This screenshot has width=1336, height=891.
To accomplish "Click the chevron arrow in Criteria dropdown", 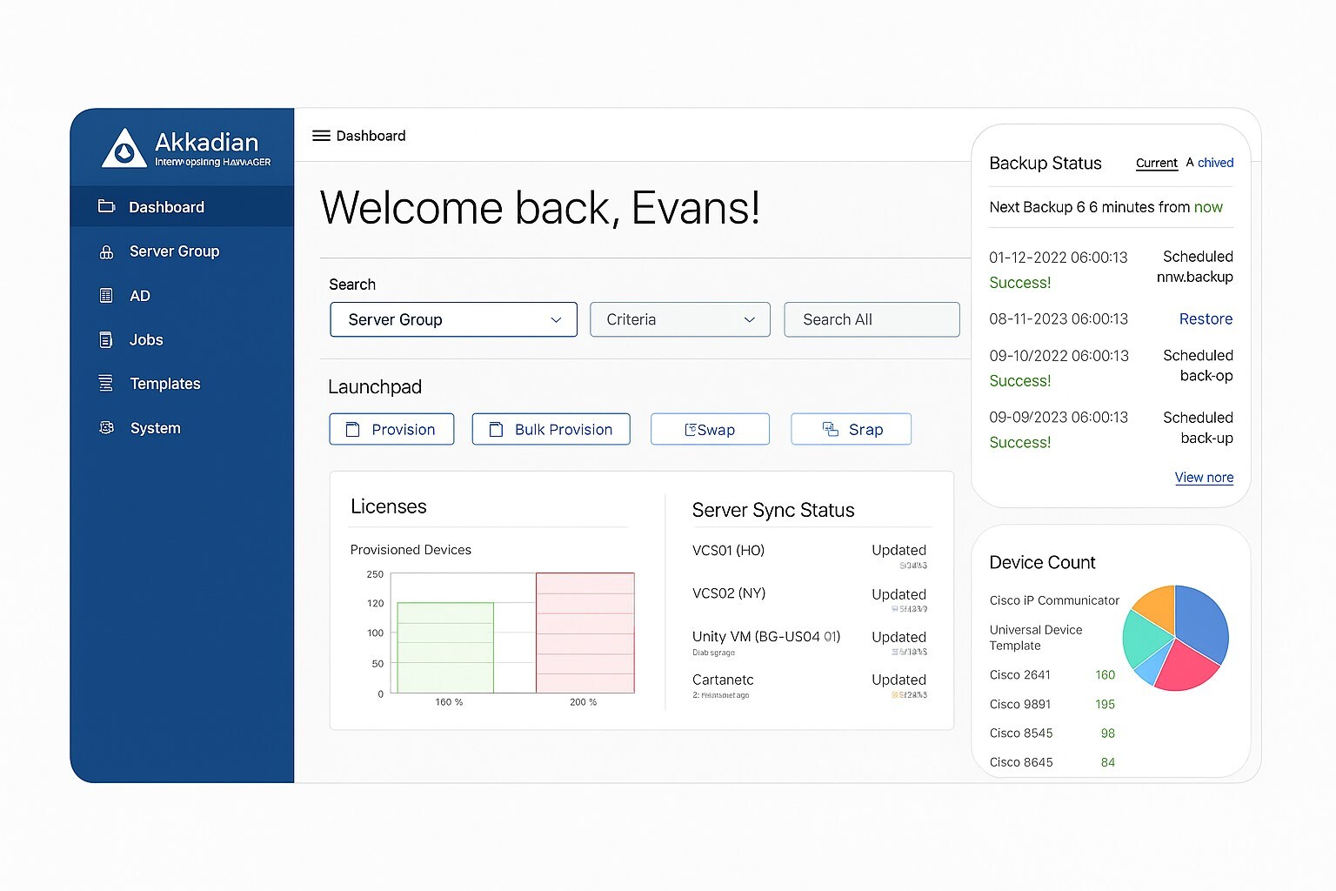I will pyautogui.click(x=749, y=320).
